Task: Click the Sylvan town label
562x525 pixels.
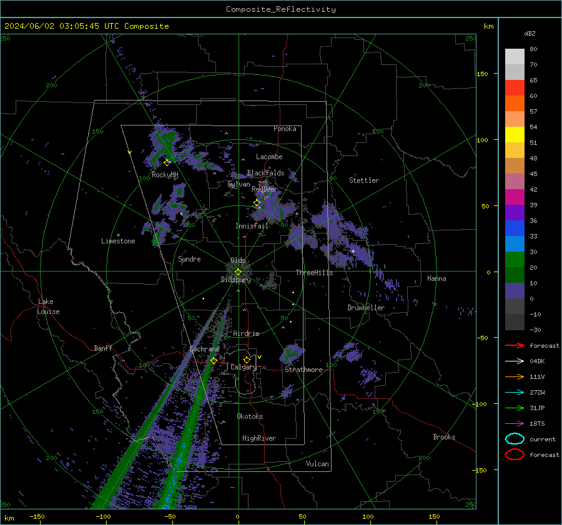Action: [239, 184]
